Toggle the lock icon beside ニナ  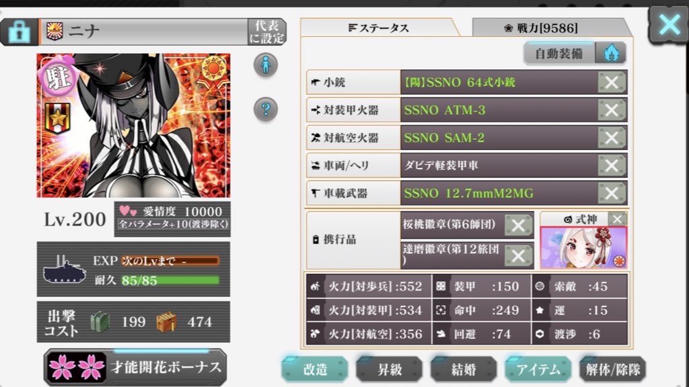tap(20, 32)
